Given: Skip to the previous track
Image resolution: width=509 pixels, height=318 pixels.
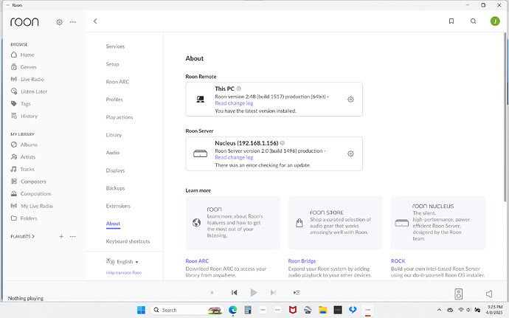Looking at the screenshot, I should [x=235, y=293].
